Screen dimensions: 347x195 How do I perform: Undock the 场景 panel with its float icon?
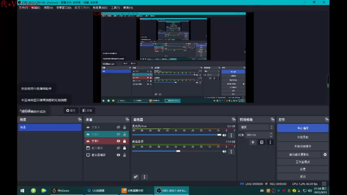79,120
